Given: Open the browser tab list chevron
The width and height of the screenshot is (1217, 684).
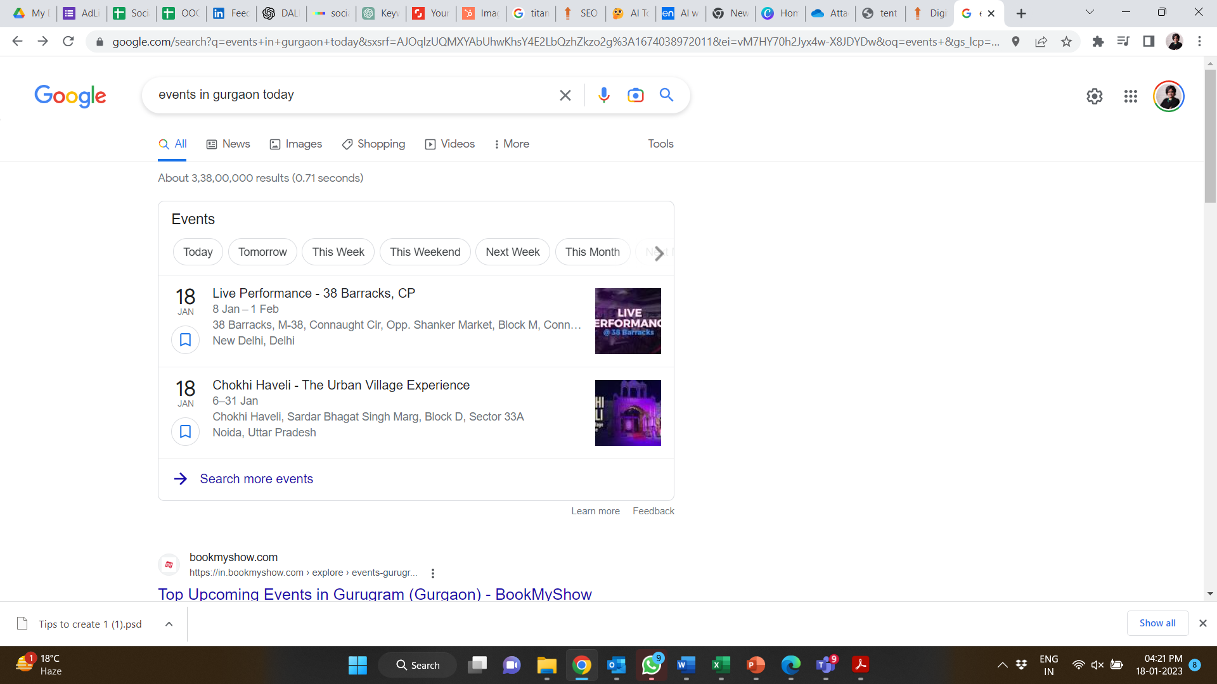Looking at the screenshot, I should click(1090, 12).
